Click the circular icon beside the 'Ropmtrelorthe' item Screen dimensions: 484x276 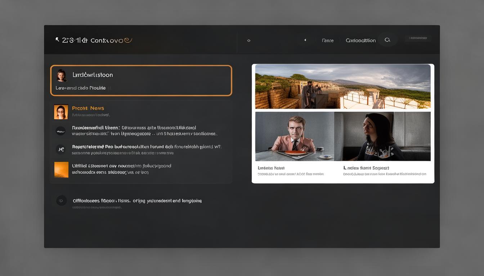(60, 149)
